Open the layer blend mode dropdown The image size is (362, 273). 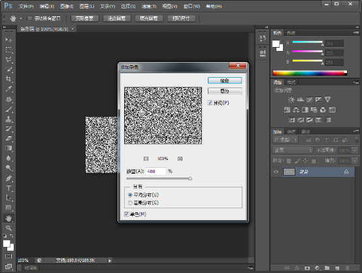pyautogui.click(x=293, y=150)
